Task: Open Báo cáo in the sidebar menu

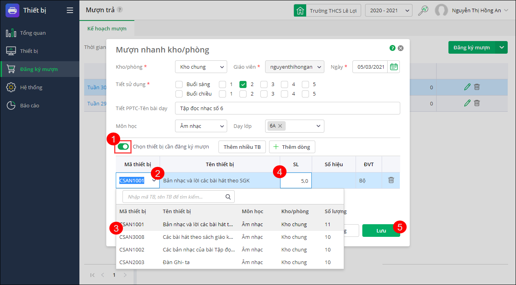Action: tap(30, 105)
